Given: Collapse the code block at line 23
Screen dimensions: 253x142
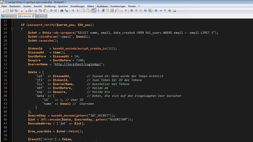Looking at the screenshot, I should click(x=12, y=29).
